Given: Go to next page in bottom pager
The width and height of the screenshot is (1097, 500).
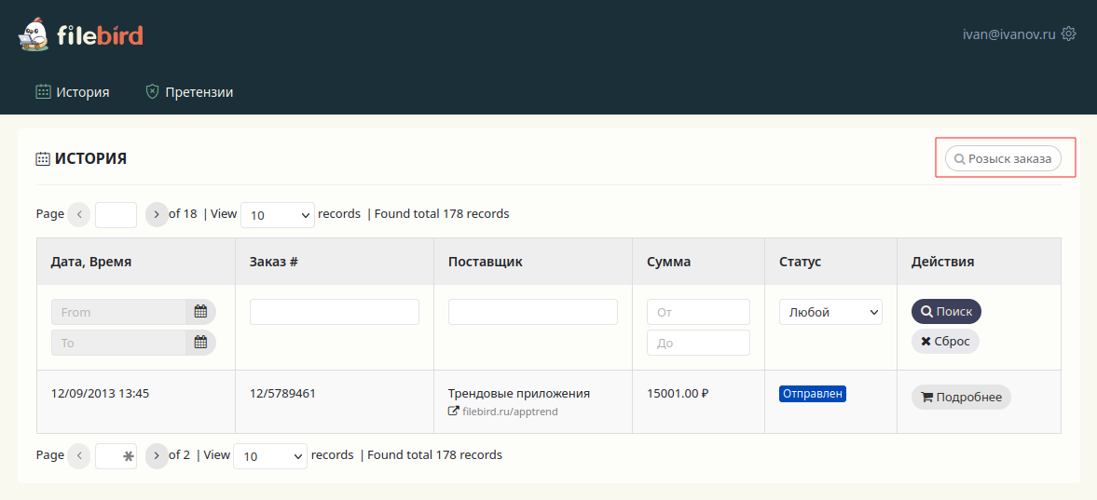Looking at the screenshot, I should tap(157, 455).
